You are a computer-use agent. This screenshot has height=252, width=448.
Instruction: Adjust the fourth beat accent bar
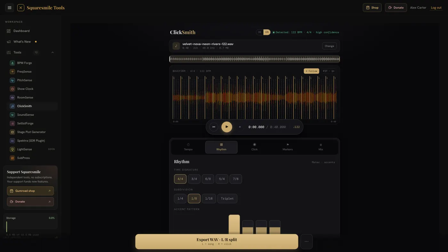click(x=275, y=227)
